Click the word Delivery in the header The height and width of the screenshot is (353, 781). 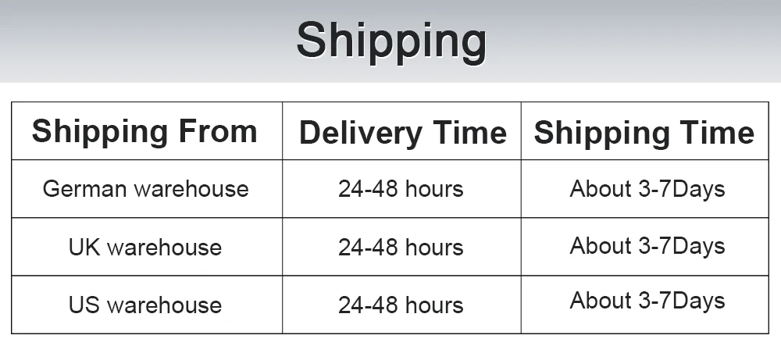coord(361,134)
